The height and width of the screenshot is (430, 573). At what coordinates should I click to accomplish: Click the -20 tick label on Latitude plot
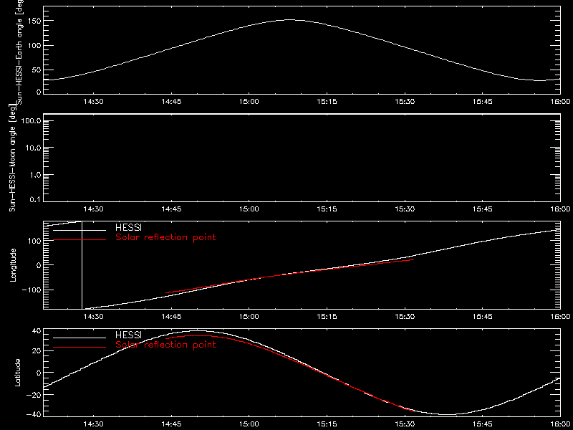[32, 395]
